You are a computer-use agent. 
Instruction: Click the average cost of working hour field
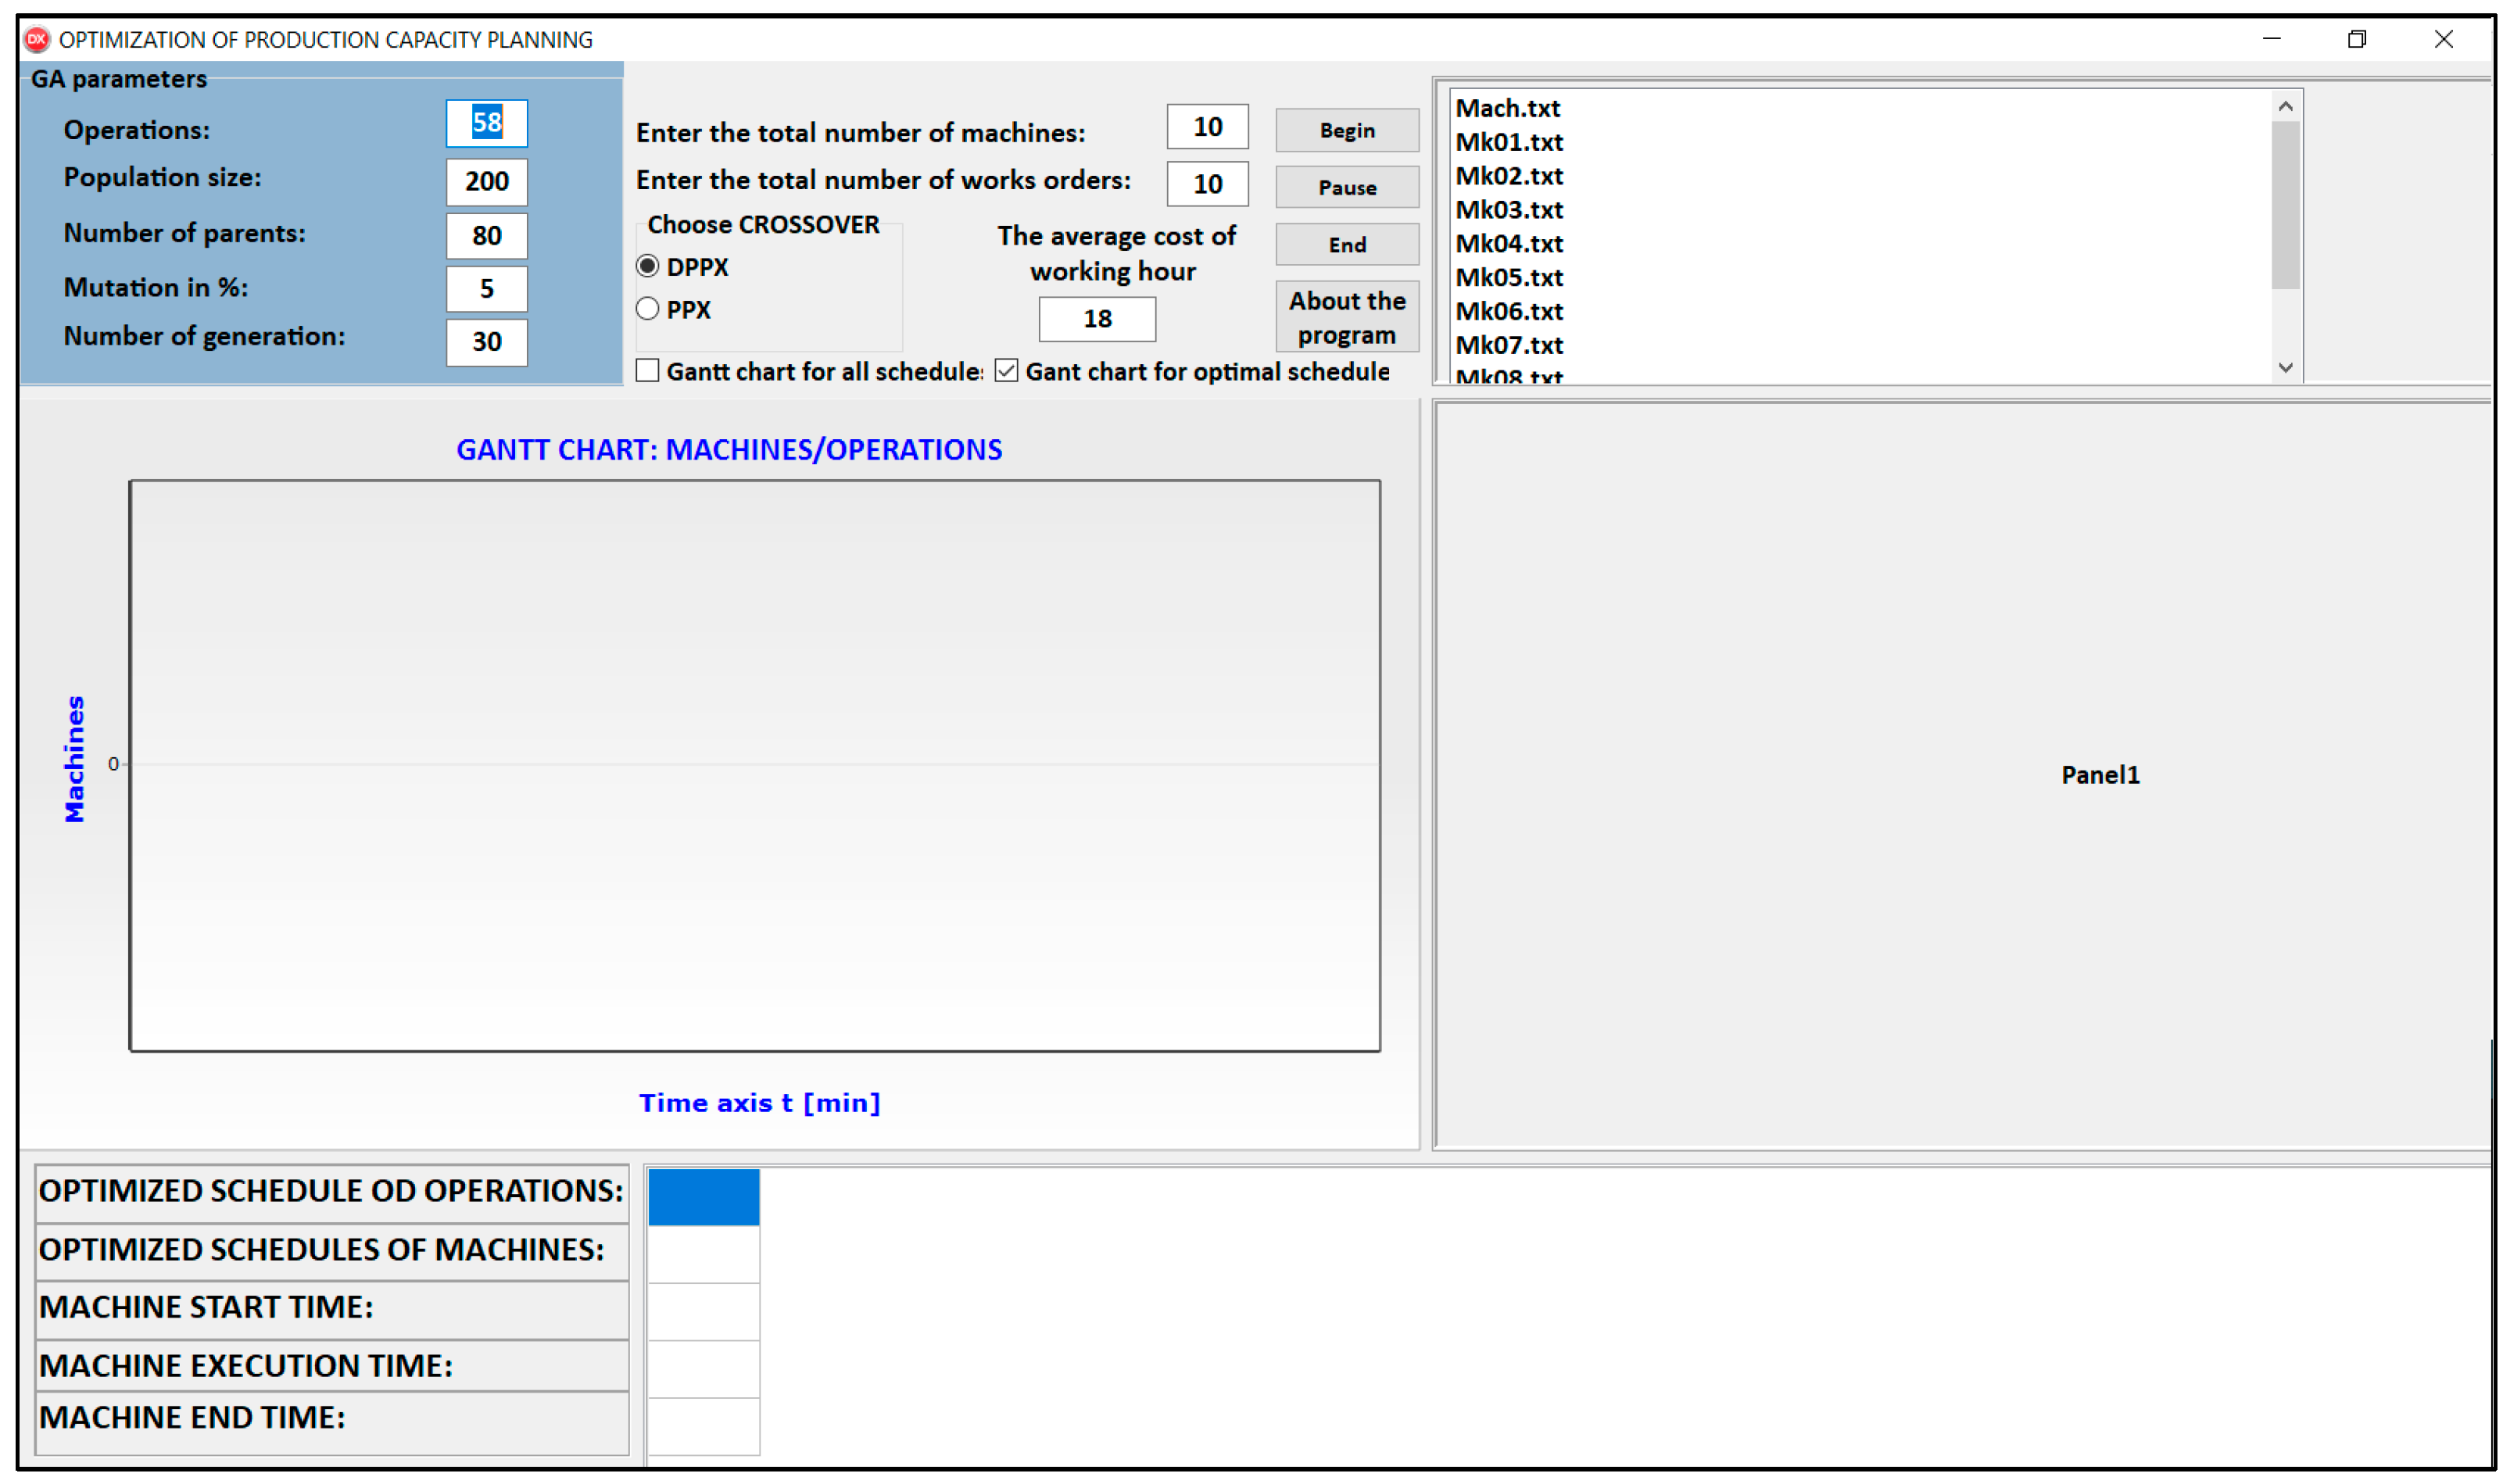pos(1096,318)
